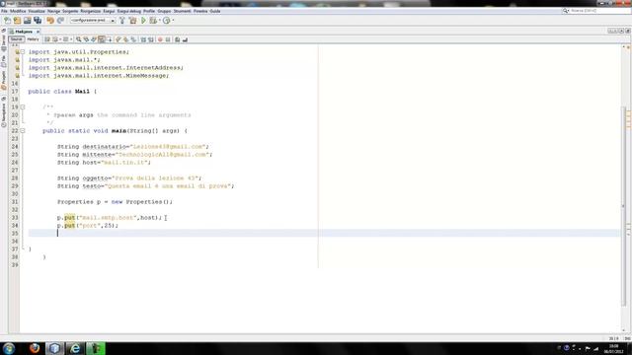Open Internet Explorer from the taskbar

pos(75,348)
